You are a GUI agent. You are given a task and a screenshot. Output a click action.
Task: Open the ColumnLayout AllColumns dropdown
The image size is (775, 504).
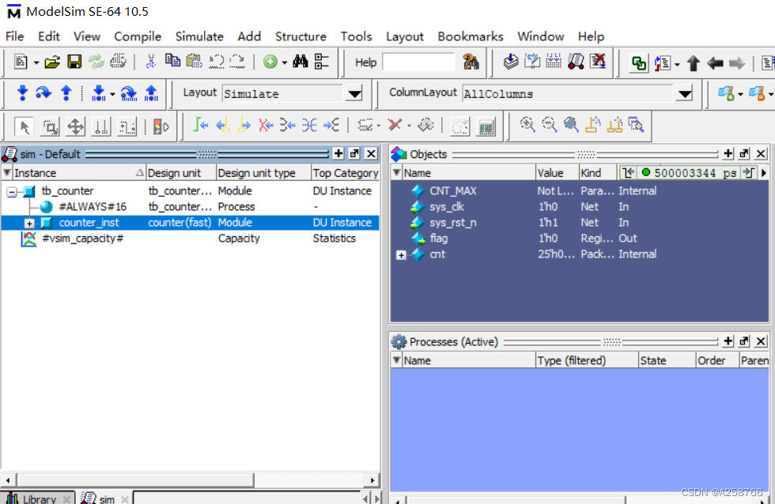coord(685,93)
